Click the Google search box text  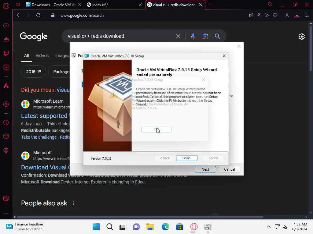tap(96, 36)
